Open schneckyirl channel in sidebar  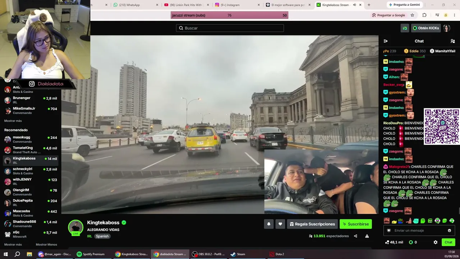[x=31, y=171]
